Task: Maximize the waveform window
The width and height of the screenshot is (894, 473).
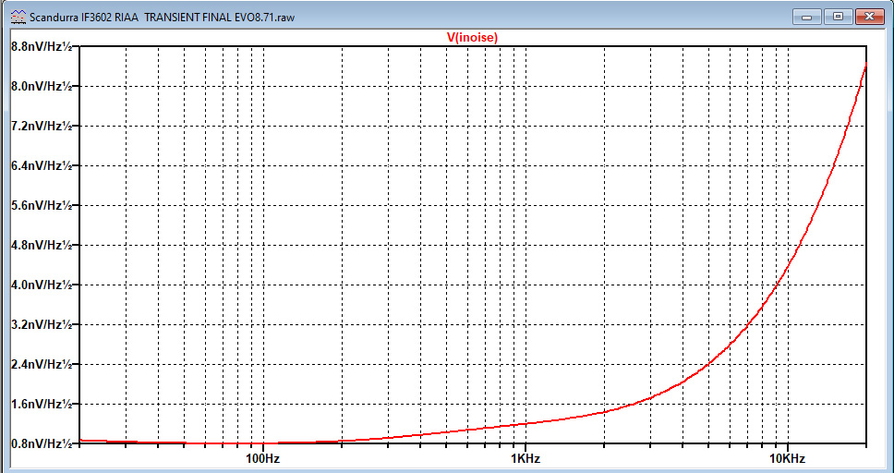Action: click(839, 17)
